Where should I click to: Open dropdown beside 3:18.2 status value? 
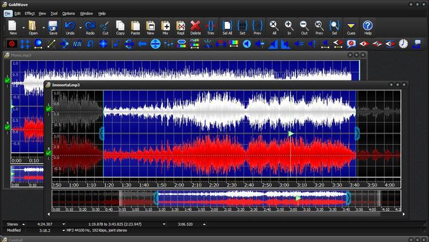(x=64, y=231)
